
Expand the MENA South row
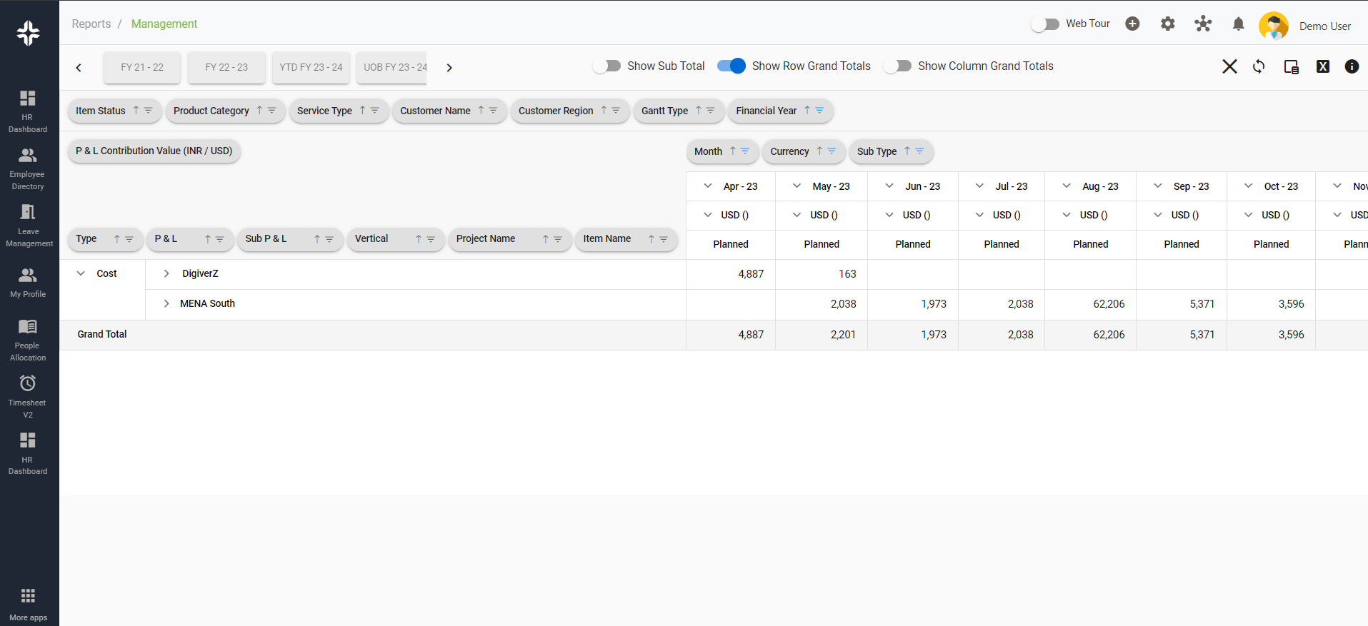pos(166,304)
